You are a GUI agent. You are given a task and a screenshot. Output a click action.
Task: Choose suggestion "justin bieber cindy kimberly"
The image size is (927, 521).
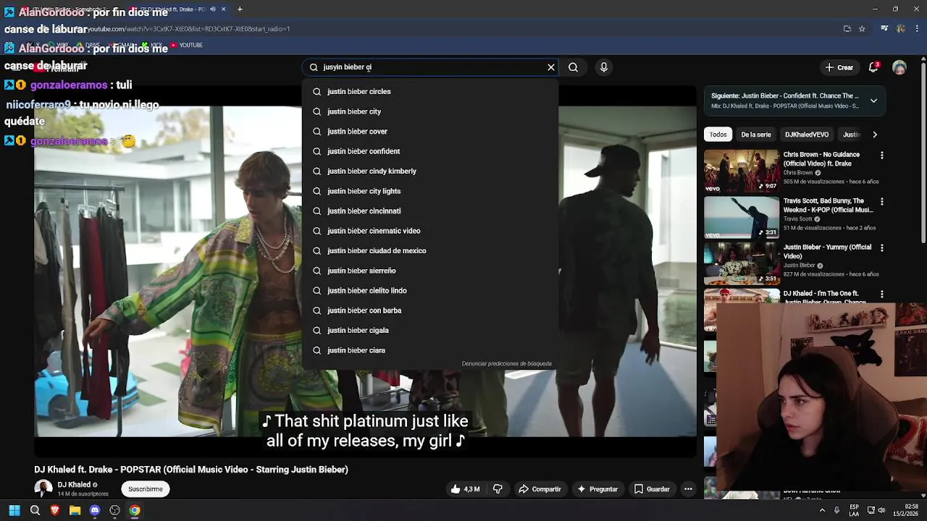430,171
